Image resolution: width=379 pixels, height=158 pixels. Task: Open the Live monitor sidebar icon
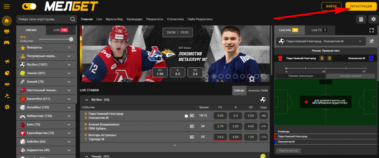7,31
